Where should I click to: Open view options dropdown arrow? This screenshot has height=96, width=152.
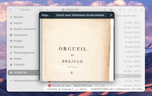tap(124, 10)
